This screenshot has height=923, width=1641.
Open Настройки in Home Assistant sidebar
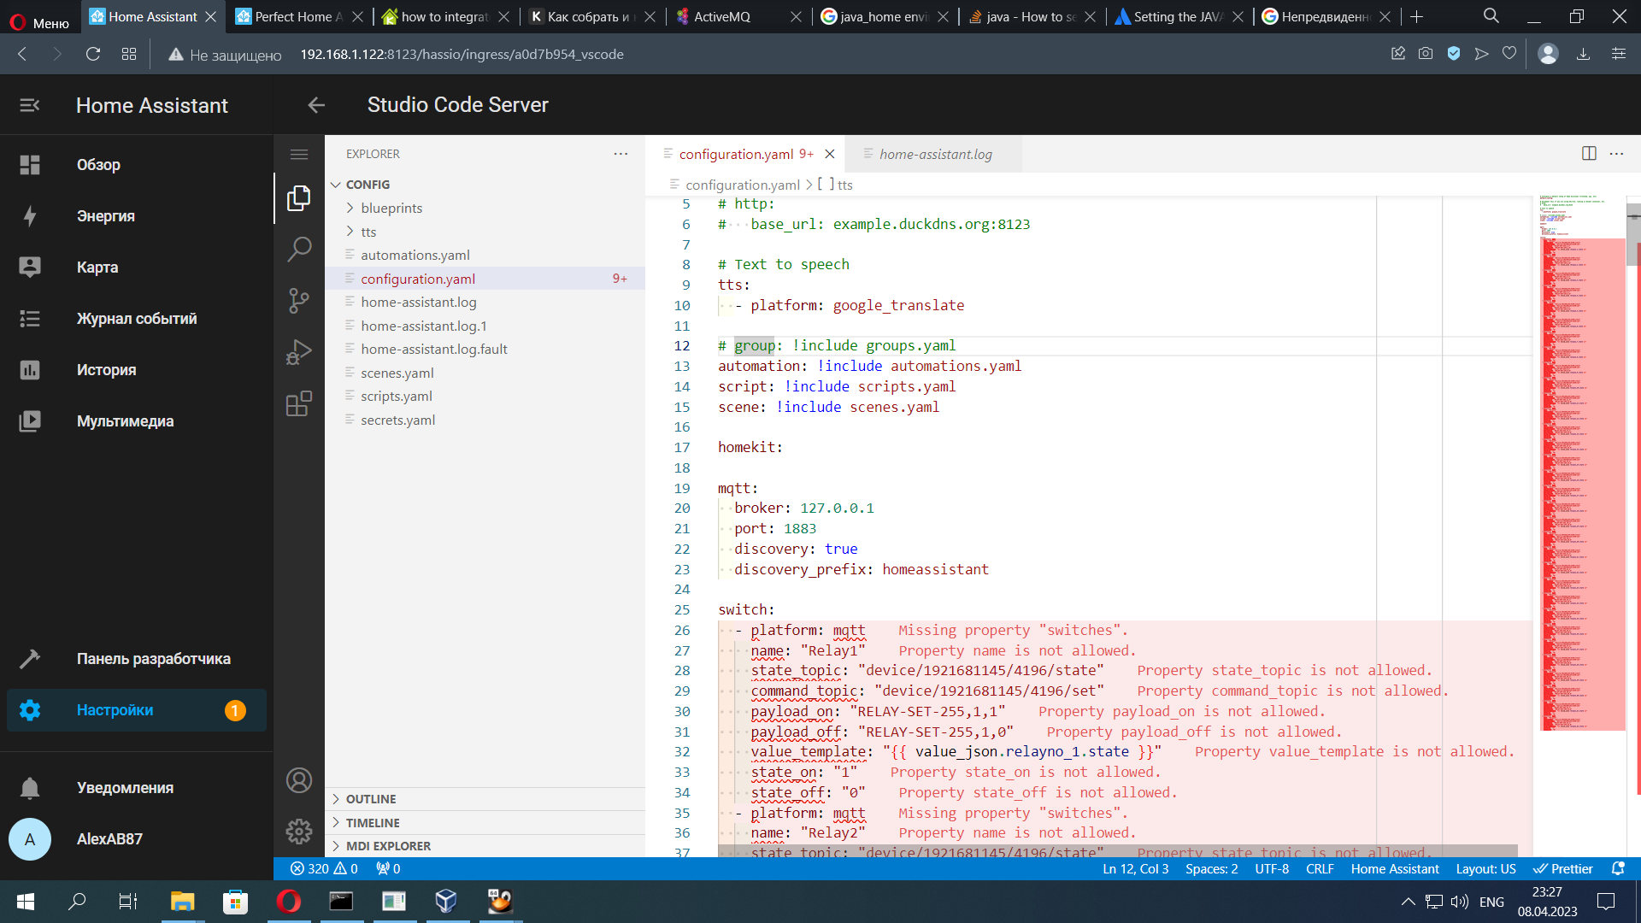click(115, 710)
